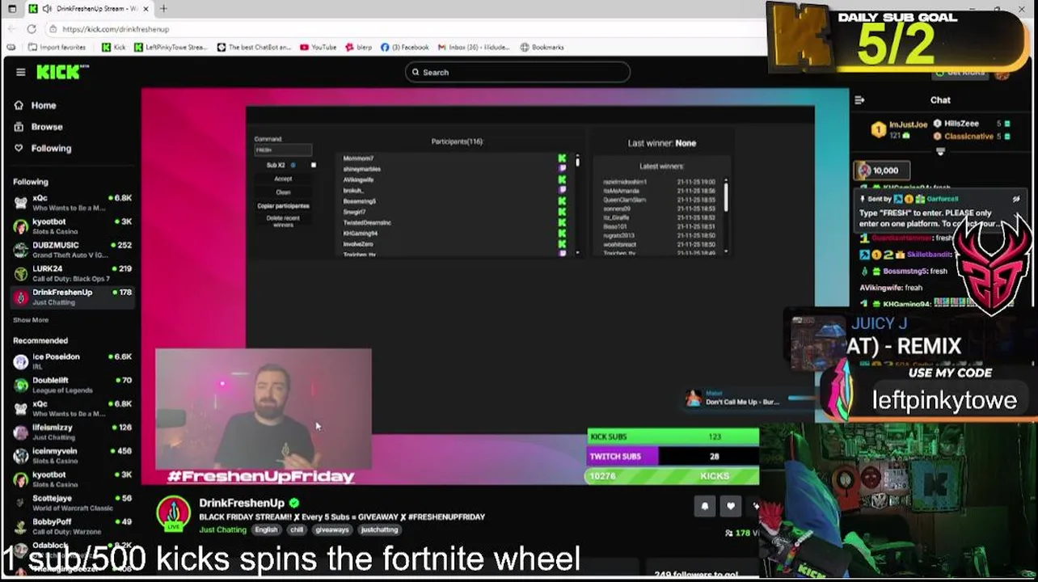Click the address bar URL field
The width and height of the screenshot is (1038, 582).
click(404, 29)
